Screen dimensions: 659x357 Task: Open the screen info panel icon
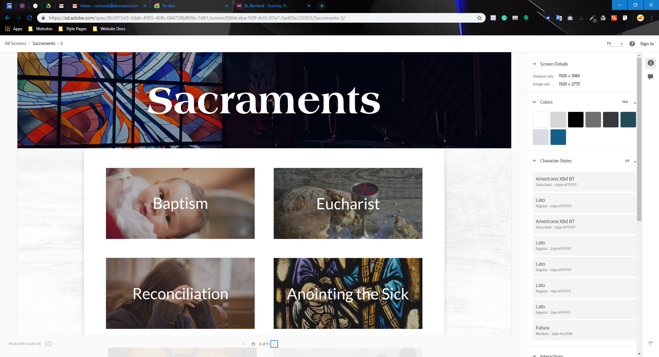650,63
